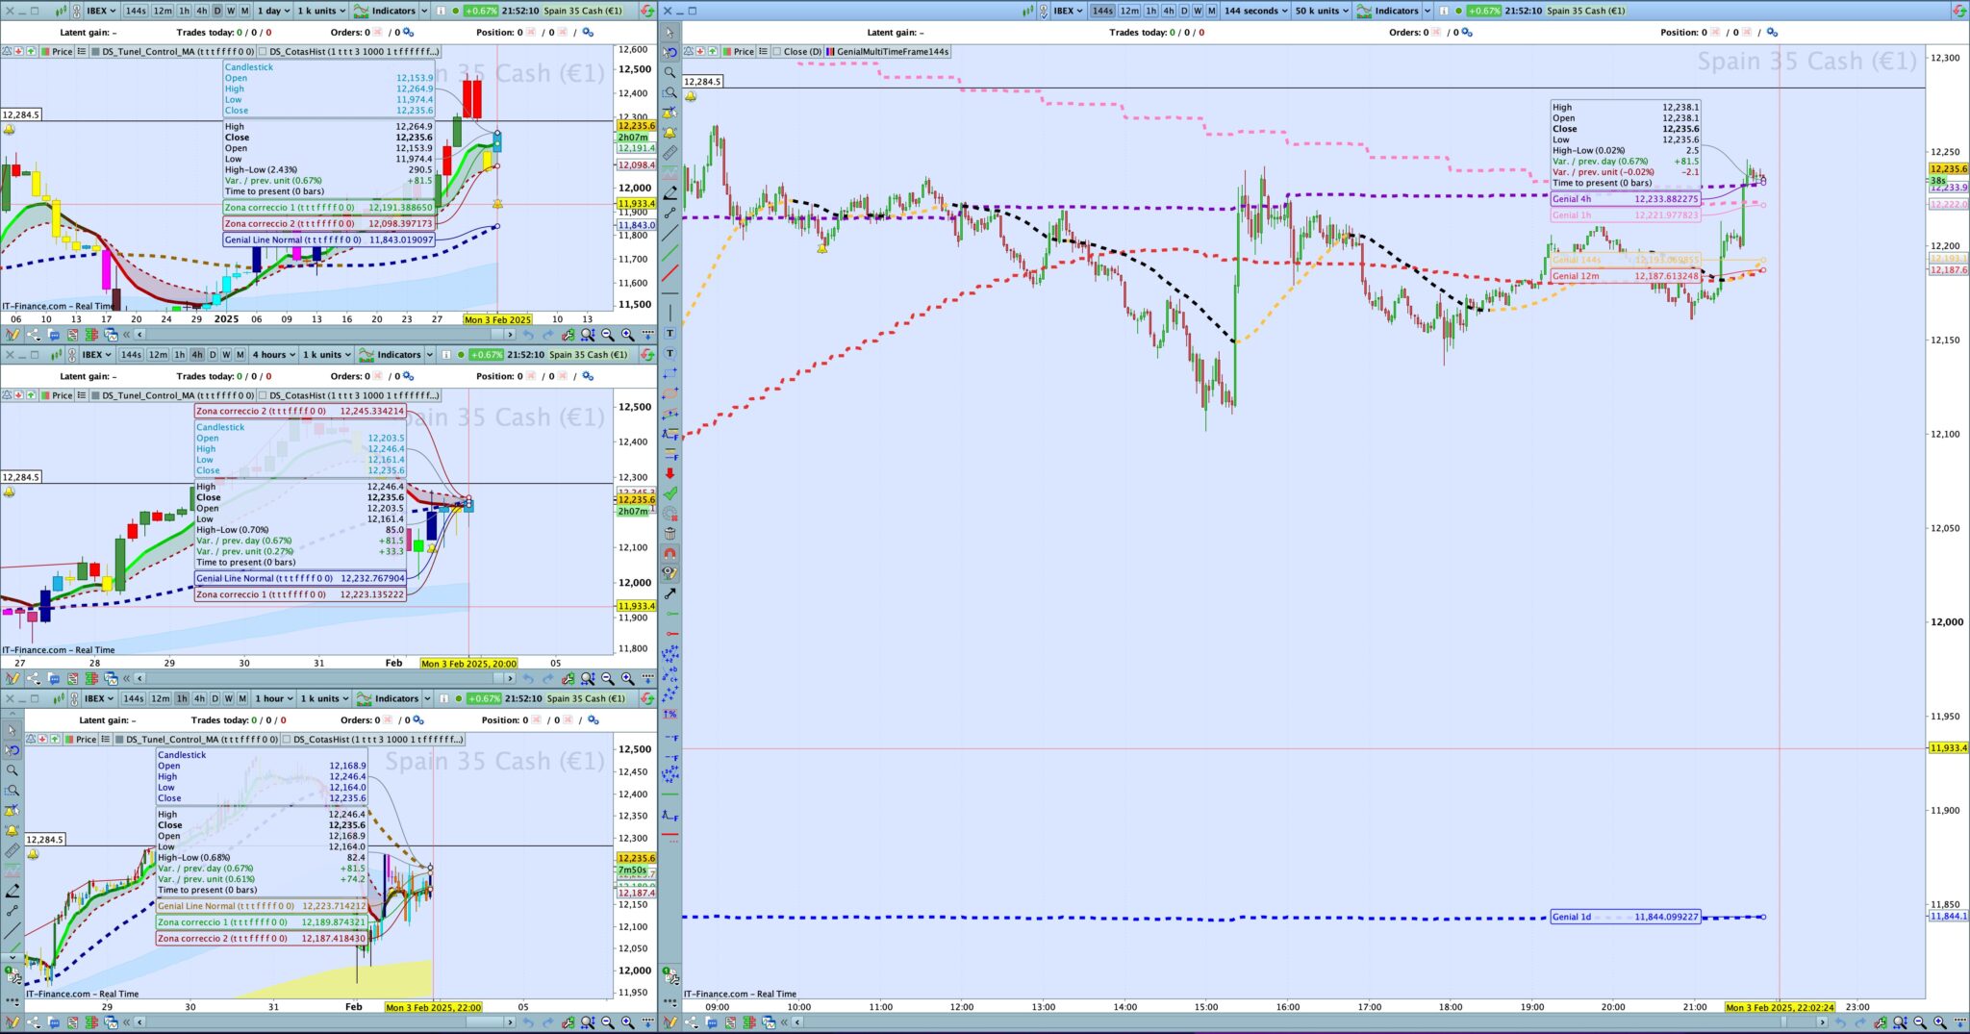This screenshot has width=1970, height=1034.
Task: Toggle the magnet snap tool in main chart sidebar
Action: [x=669, y=553]
